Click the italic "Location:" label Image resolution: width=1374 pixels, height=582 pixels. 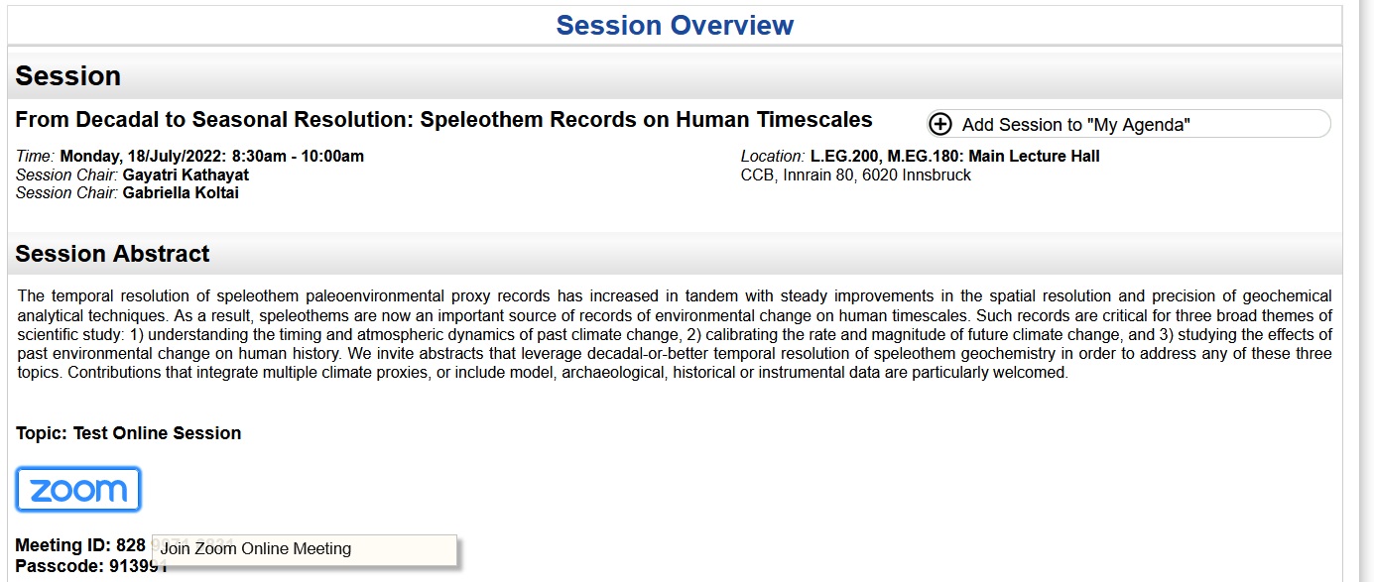point(773,156)
